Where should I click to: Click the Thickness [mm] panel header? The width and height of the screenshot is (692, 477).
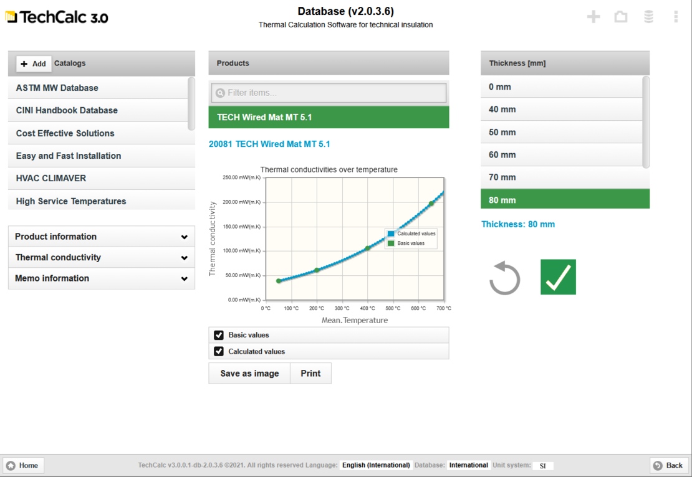tap(565, 63)
